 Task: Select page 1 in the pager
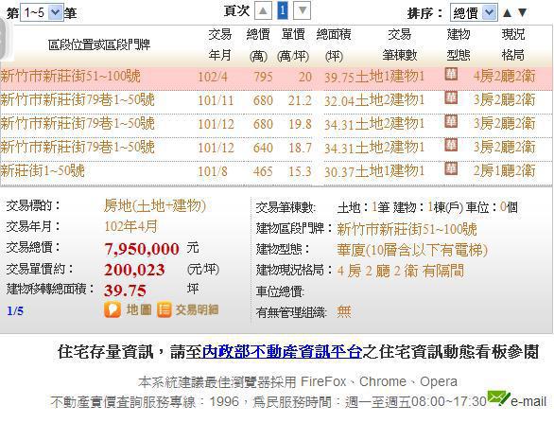[x=283, y=10]
